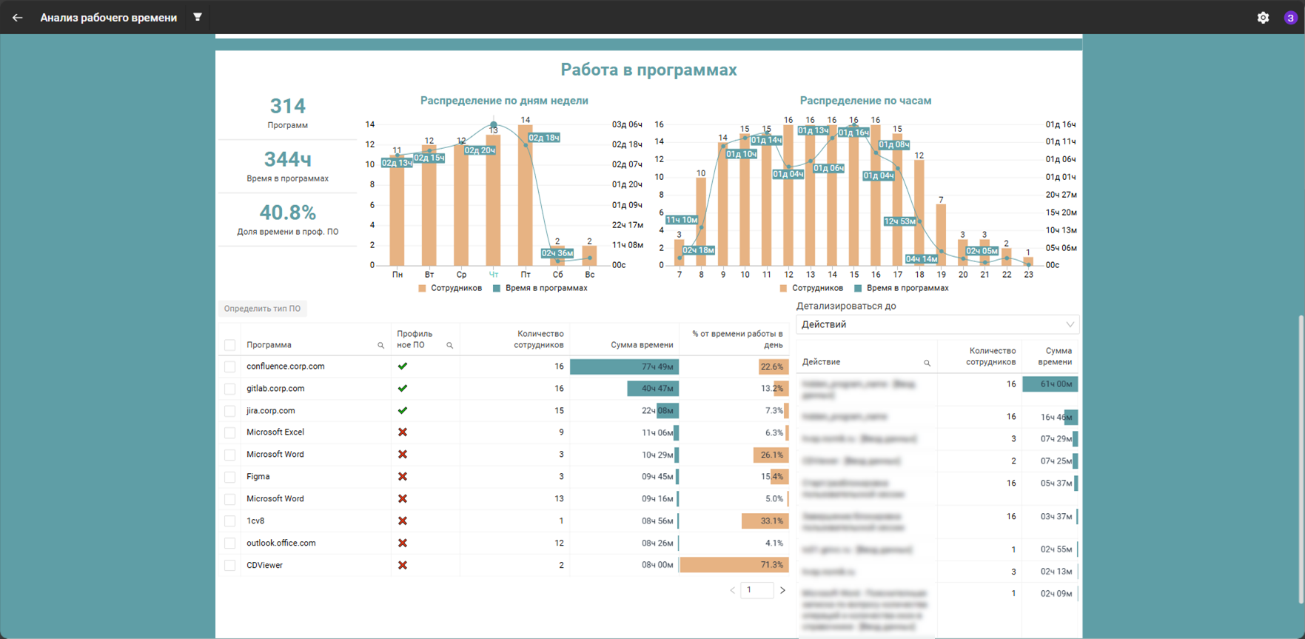Go to next table page arrow
Viewport: 1305px width, 639px height.
click(x=782, y=590)
